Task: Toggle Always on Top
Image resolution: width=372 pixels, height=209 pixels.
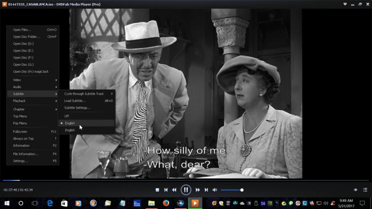Action: point(33,139)
